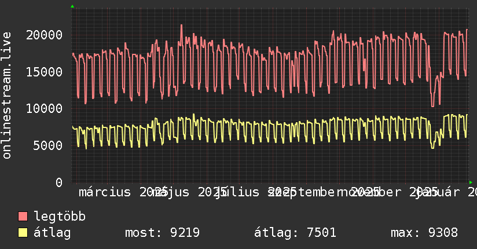Click the átlag: 7501 statistic
The height and width of the screenshot is (249, 477).
click(x=295, y=233)
